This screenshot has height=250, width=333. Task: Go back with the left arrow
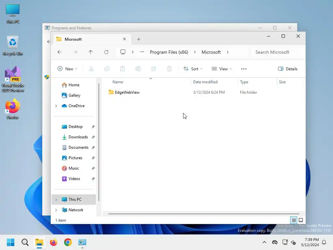point(60,52)
